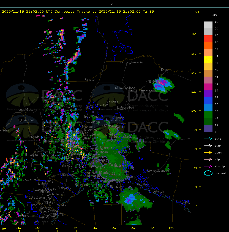Click the '50YD' legend label
Image resolution: width=229 pixels, height=232 pixels.
[x=218, y=139]
